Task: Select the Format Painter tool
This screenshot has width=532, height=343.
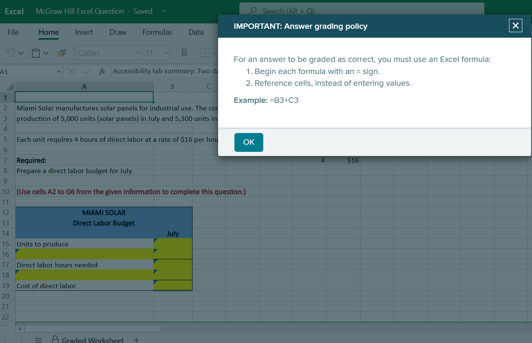Action: [62, 53]
